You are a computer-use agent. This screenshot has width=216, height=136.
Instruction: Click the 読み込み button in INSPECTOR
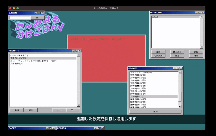[x=177, y=52]
